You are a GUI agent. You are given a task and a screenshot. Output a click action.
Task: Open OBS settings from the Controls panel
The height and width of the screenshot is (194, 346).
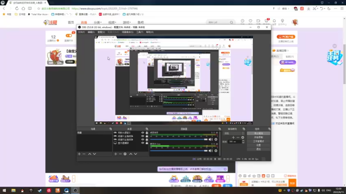258,145
